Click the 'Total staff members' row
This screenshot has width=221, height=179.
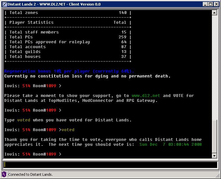(x=68, y=32)
